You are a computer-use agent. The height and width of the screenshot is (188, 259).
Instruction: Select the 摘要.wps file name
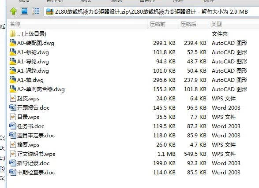click(x=28, y=145)
